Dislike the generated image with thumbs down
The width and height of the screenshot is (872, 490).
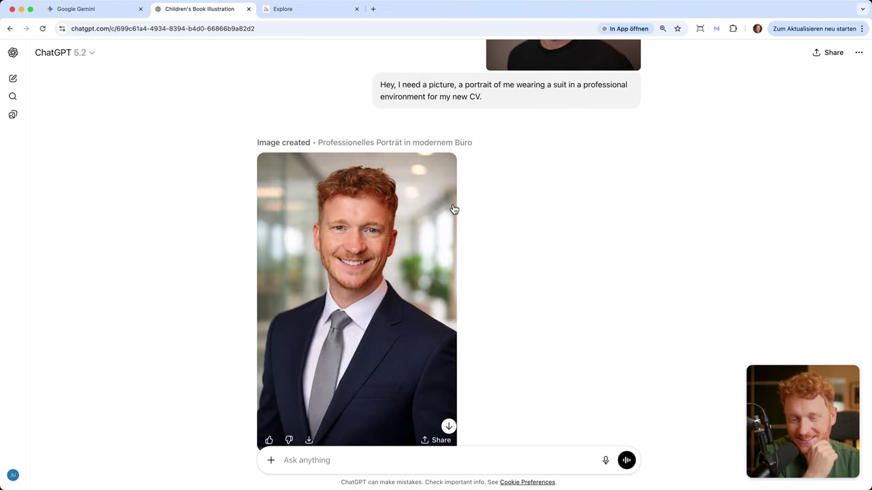(289, 440)
